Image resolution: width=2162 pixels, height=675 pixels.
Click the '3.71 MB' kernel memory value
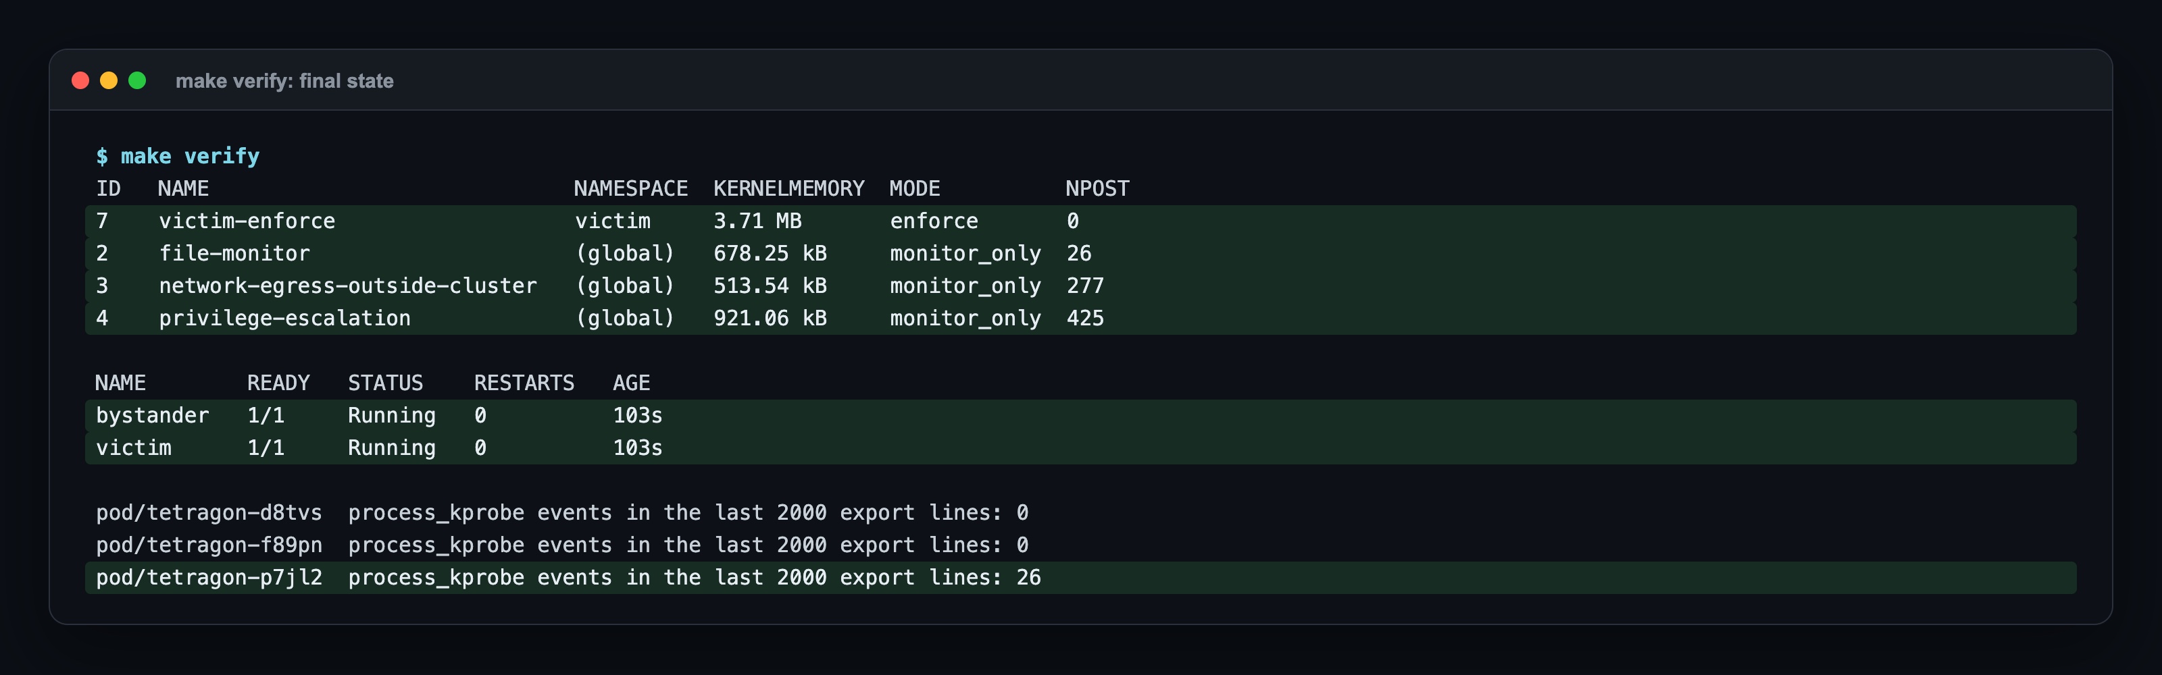click(758, 221)
